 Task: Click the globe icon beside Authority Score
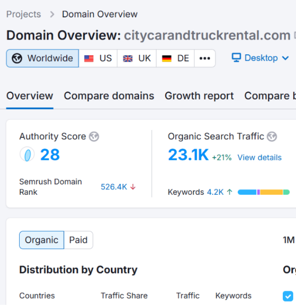pos(94,137)
